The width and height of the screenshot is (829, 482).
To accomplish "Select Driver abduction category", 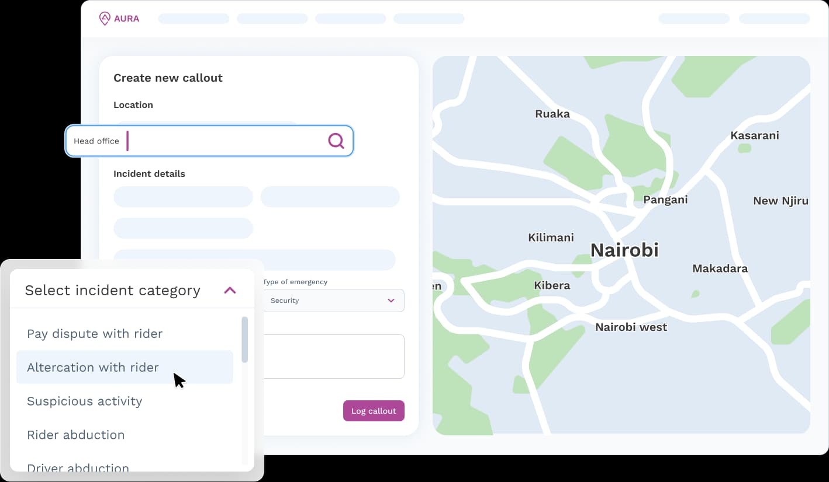I will tap(78, 467).
